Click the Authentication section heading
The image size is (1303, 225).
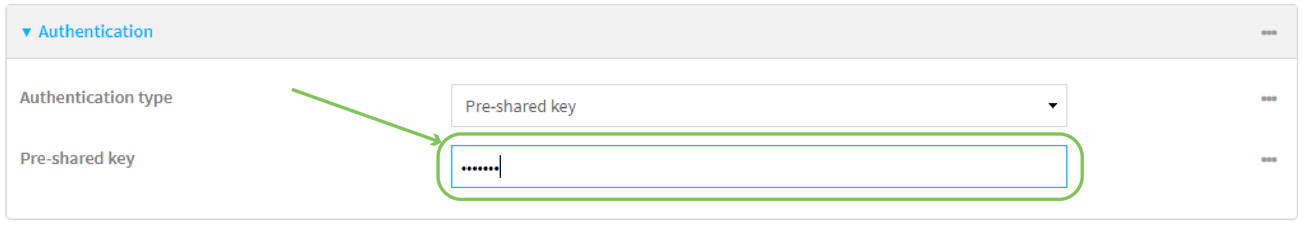click(x=95, y=32)
